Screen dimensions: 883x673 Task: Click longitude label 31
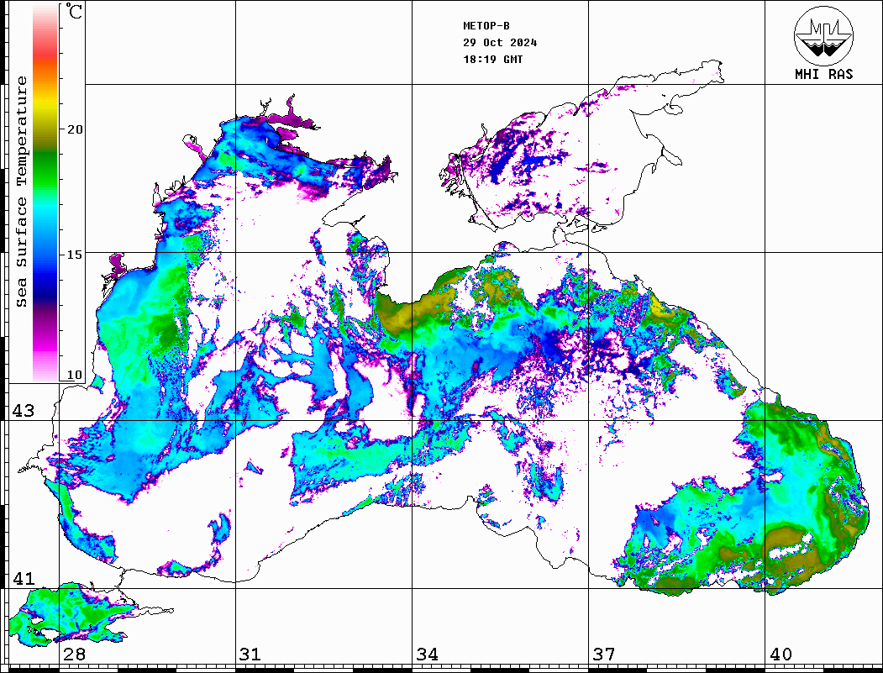250,655
